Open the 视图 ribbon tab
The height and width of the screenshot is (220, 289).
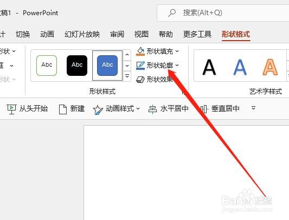tap(142, 34)
